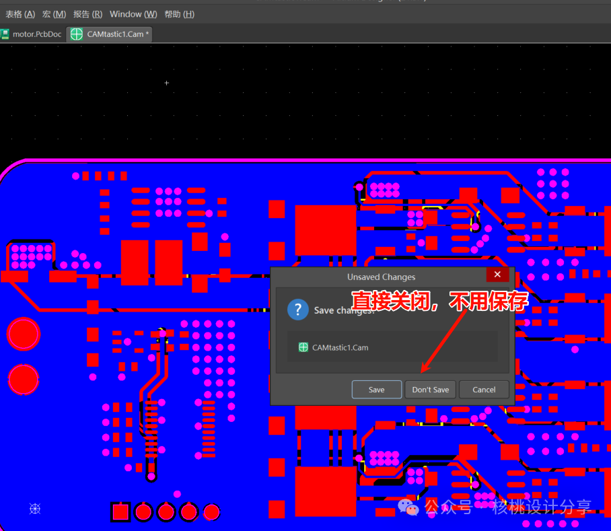Click the PCB icon on motor.PcbDoc tab
611x531 pixels.
click(4, 34)
